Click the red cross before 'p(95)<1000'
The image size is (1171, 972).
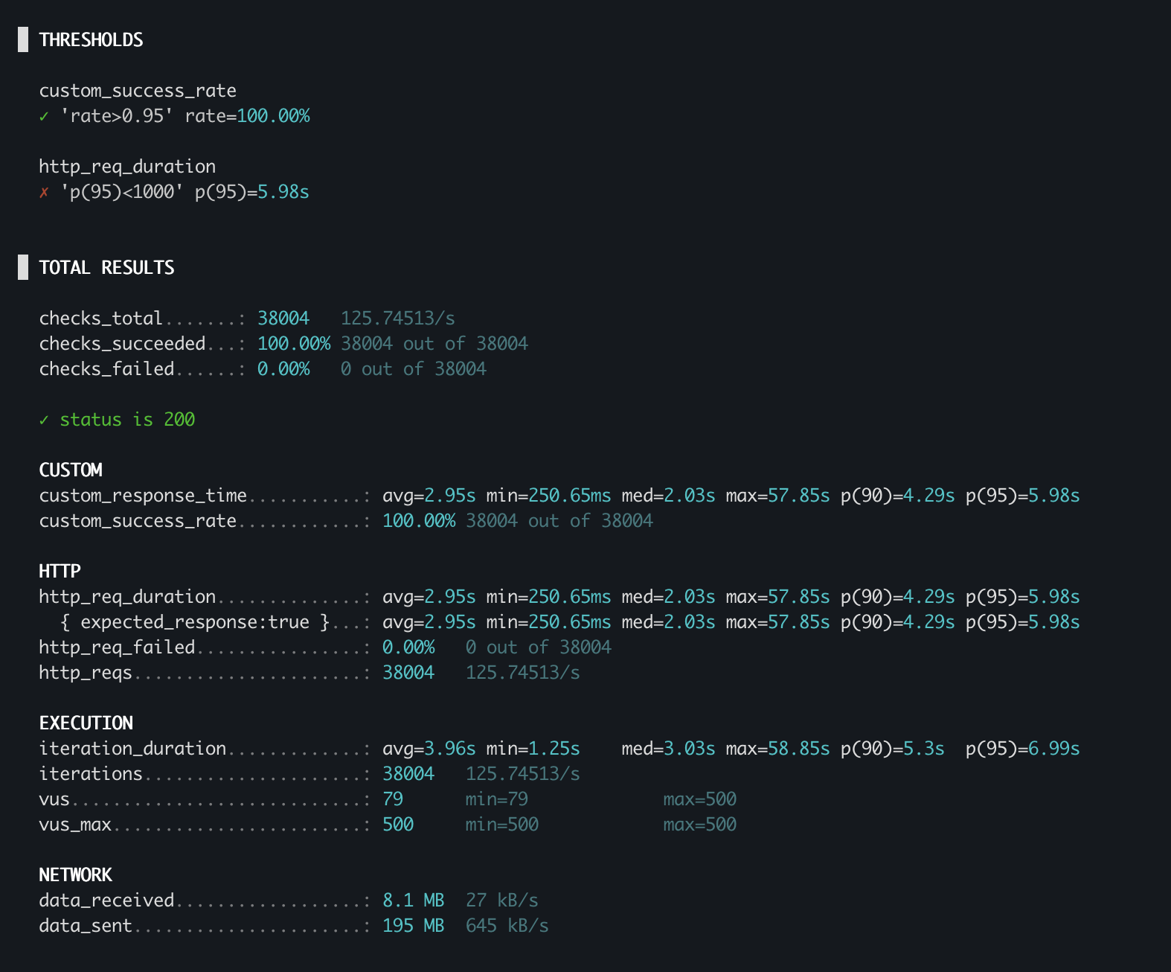[44, 192]
